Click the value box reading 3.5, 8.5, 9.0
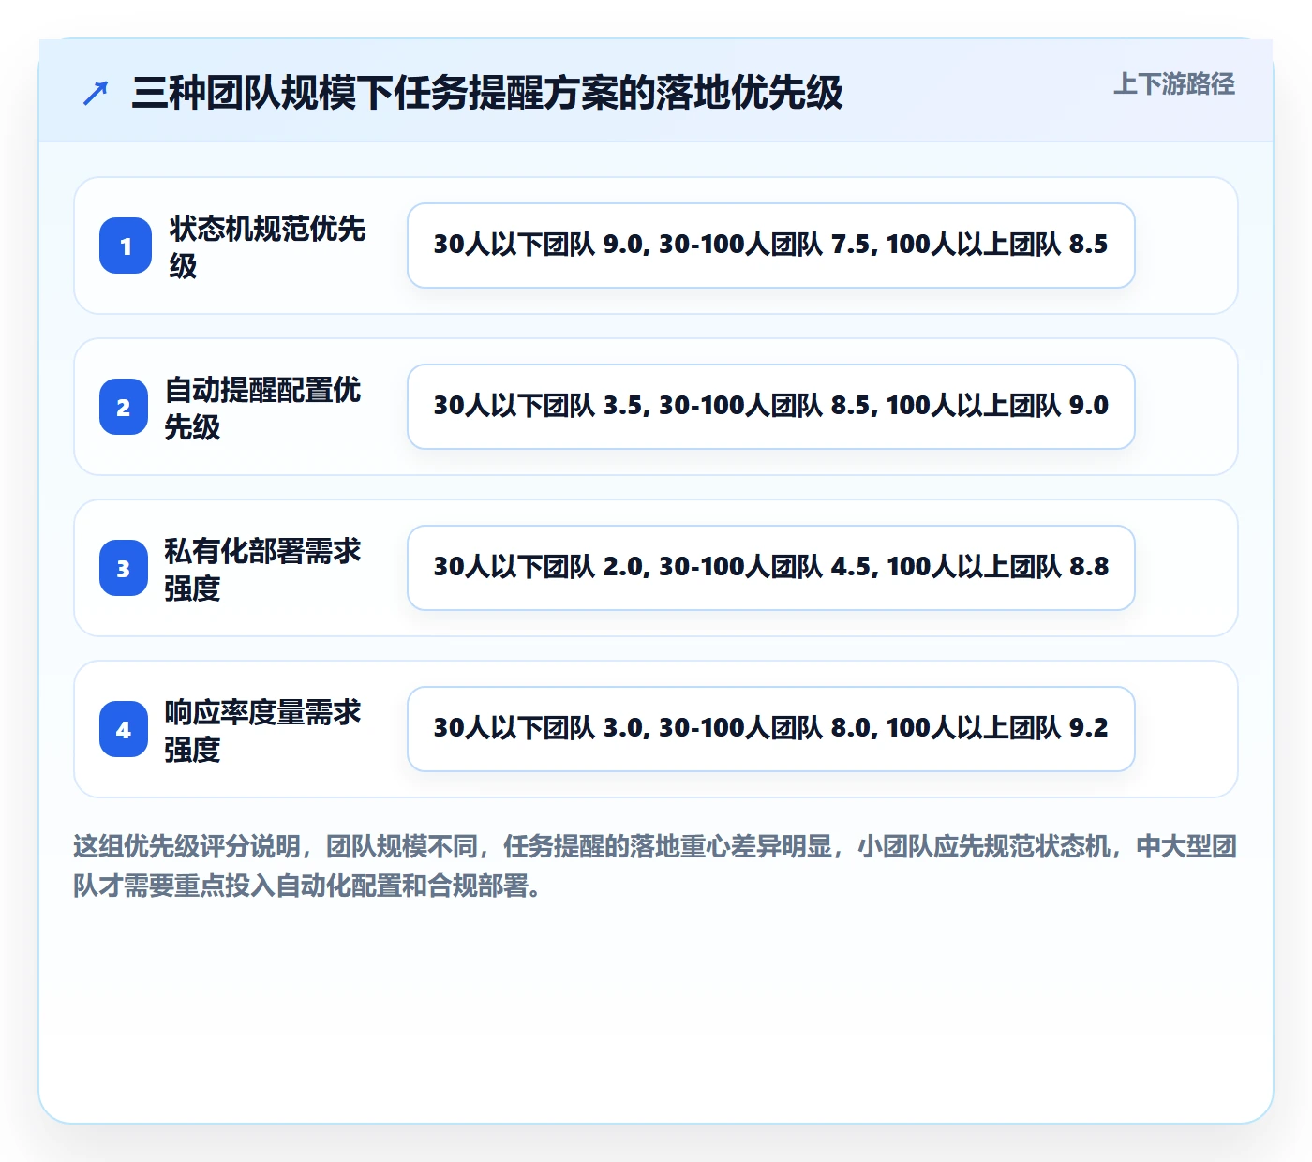The width and height of the screenshot is (1312, 1162). pos(771,407)
